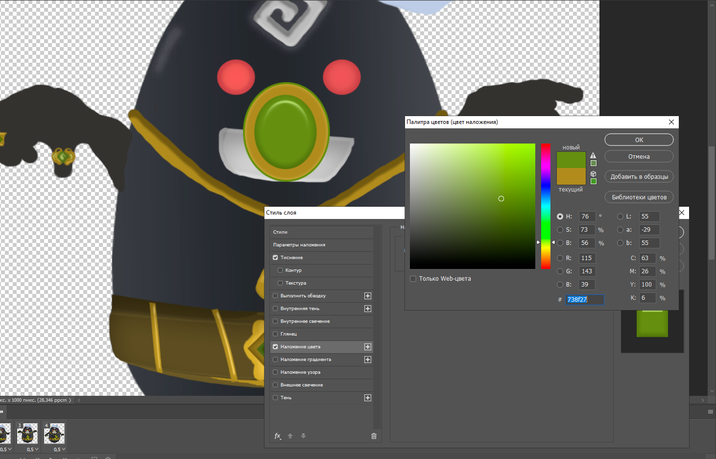Move effect up with the arrow icon
Screen dimensions: 716x459
[290, 436]
